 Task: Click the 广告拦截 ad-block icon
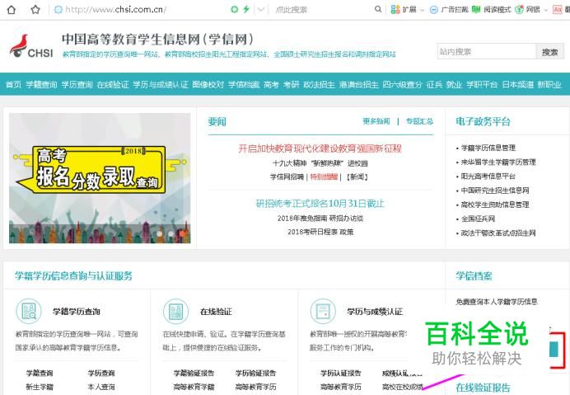[x=434, y=9]
